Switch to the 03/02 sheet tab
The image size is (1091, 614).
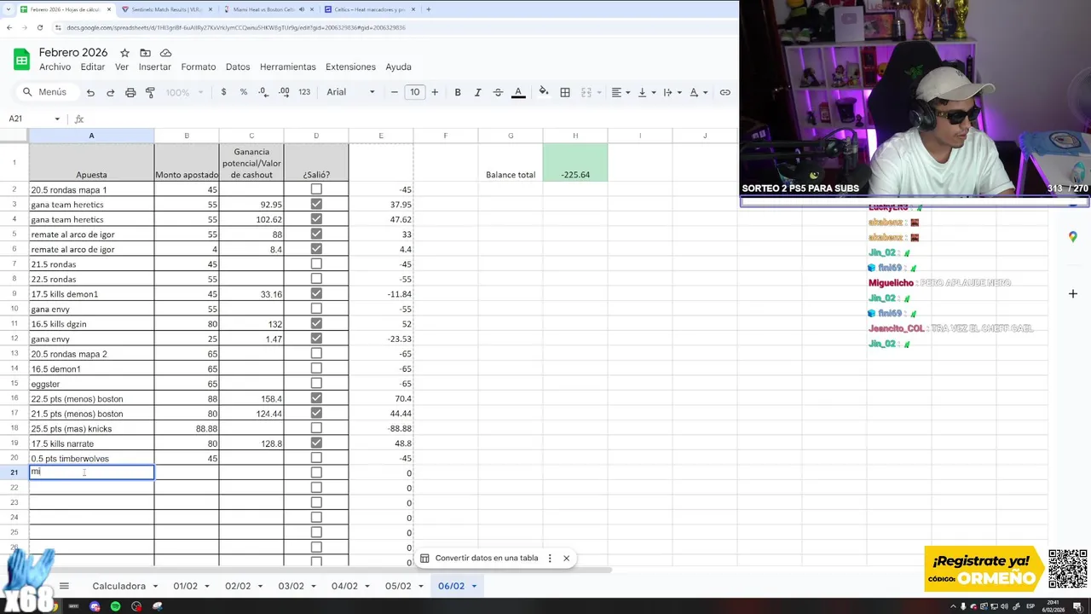click(x=291, y=586)
